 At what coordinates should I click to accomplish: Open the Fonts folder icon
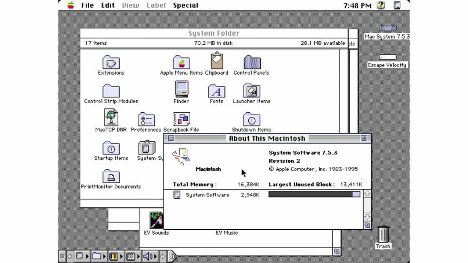216,90
